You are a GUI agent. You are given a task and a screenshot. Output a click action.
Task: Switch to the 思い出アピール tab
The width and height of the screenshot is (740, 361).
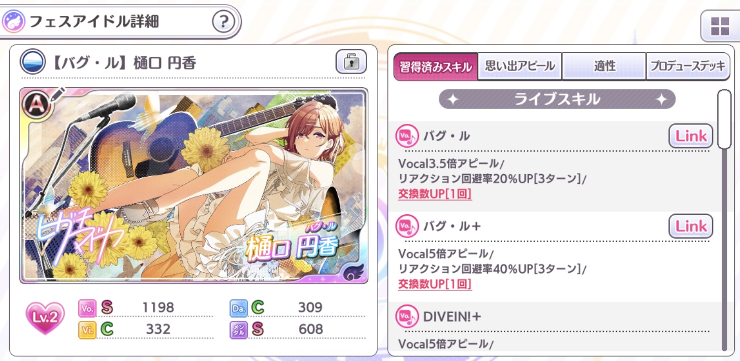tap(520, 67)
